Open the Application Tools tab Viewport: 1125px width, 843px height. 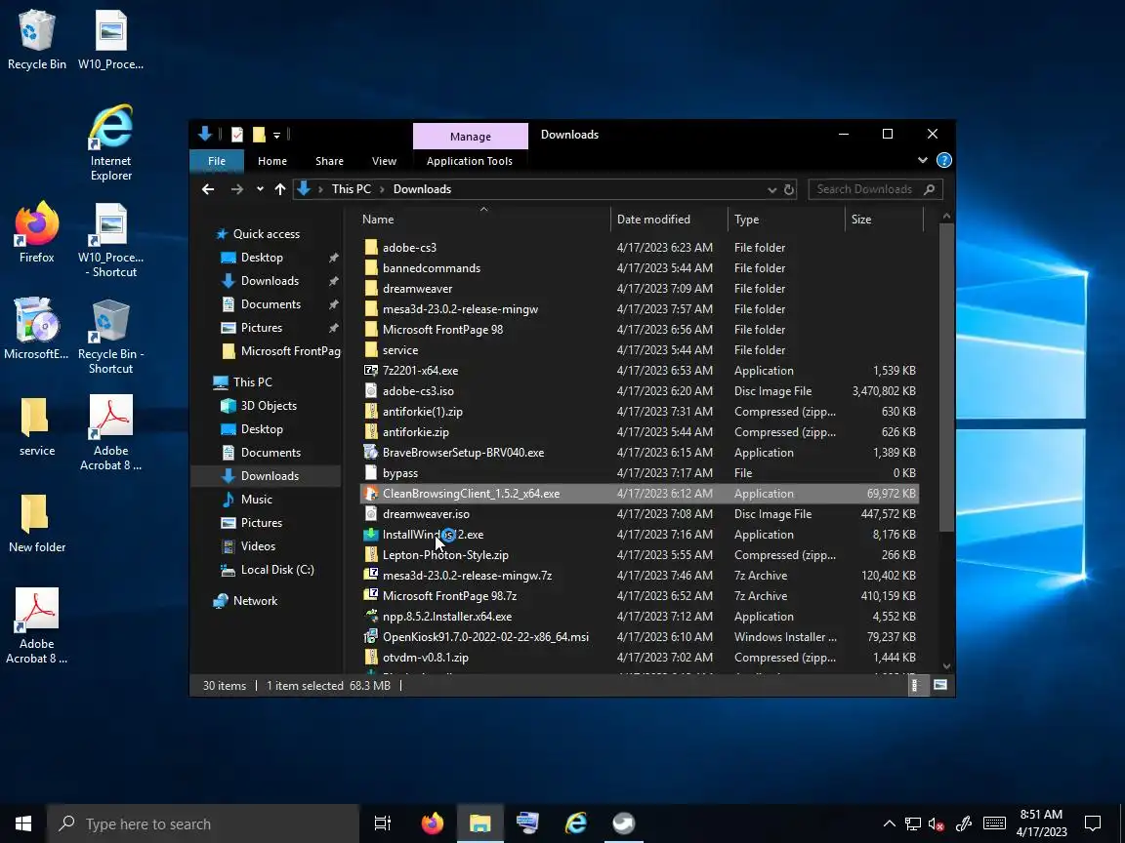[x=470, y=161]
